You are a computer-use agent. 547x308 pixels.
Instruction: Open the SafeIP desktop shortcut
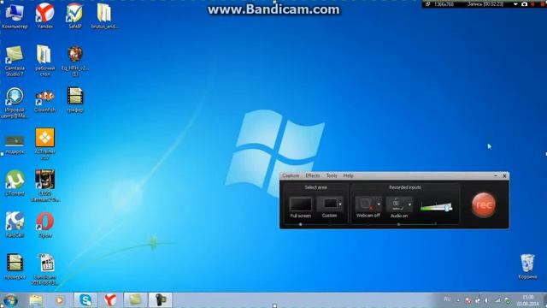(x=74, y=16)
